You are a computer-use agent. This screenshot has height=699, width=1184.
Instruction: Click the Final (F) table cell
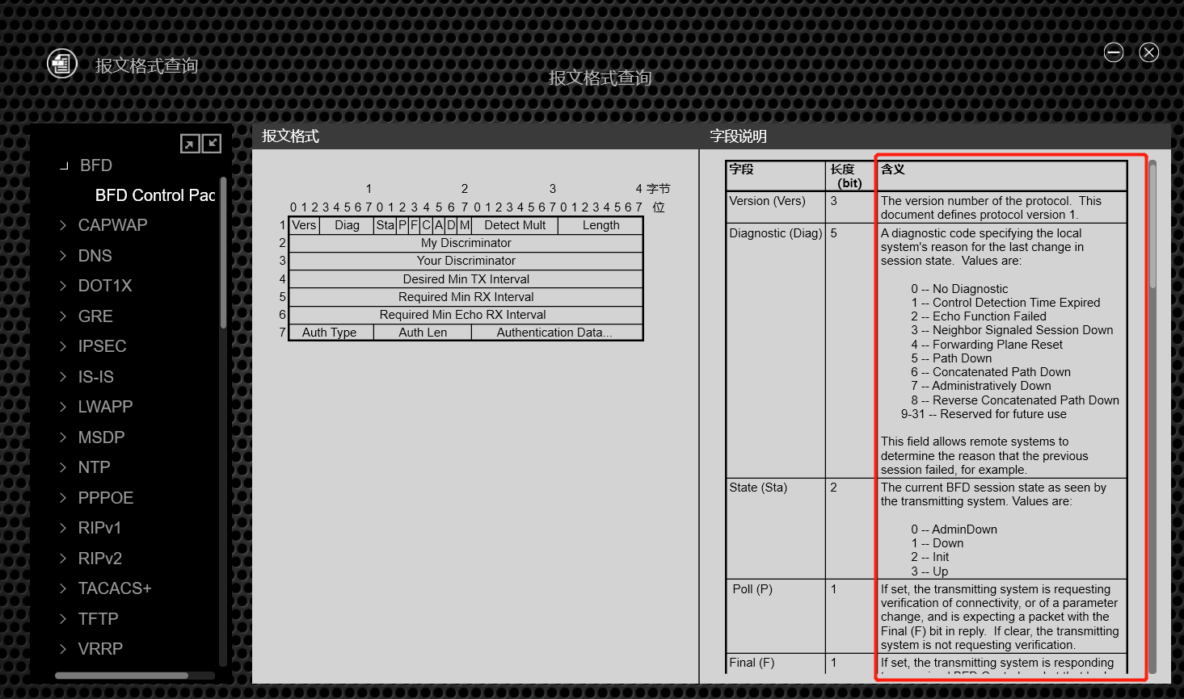point(776,663)
